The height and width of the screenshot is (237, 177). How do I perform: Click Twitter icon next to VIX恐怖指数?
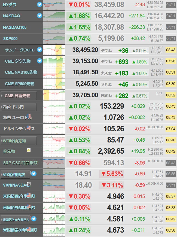click(34, 174)
